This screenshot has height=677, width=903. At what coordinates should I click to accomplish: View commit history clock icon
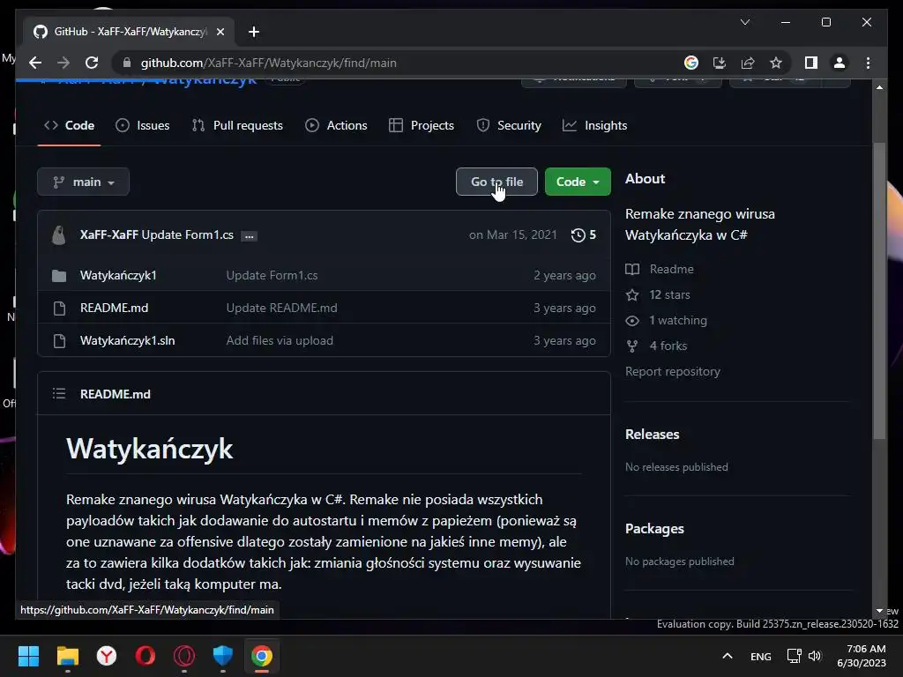tap(578, 234)
